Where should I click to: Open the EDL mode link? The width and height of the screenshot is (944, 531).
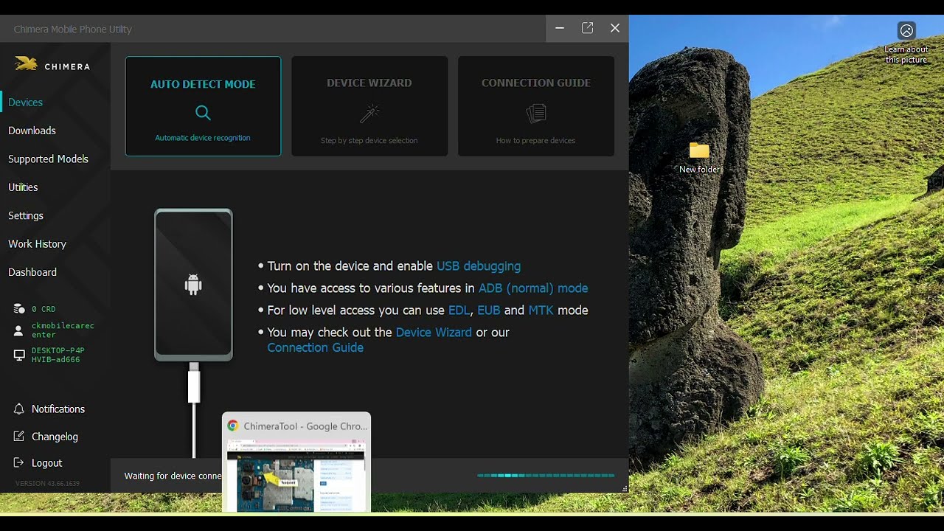point(459,310)
